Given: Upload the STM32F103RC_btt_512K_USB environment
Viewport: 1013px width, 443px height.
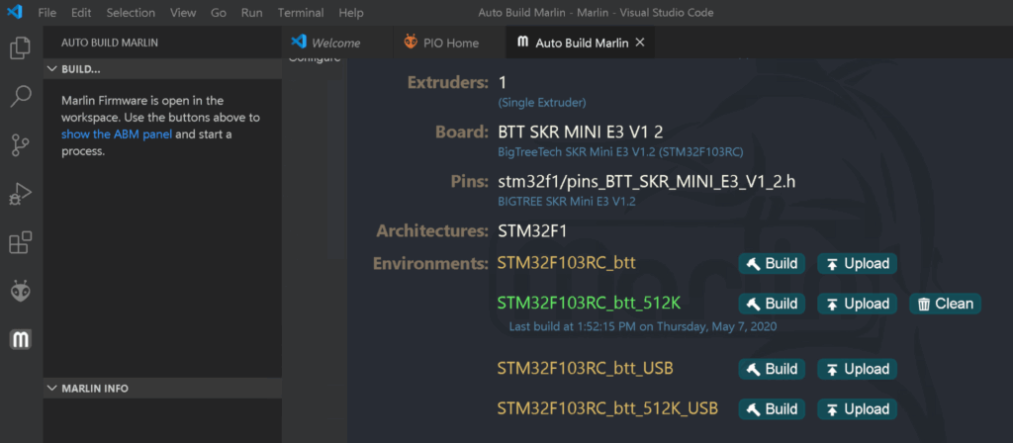Looking at the screenshot, I should coord(858,409).
